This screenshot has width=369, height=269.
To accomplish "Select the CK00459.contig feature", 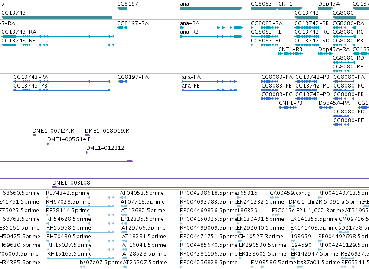I will click(274, 198).
